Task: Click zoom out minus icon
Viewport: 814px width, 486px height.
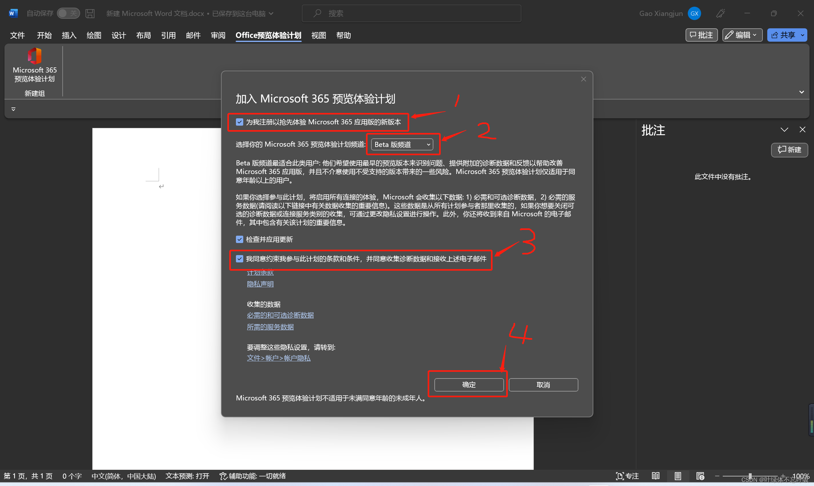Action: click(717, 476)
